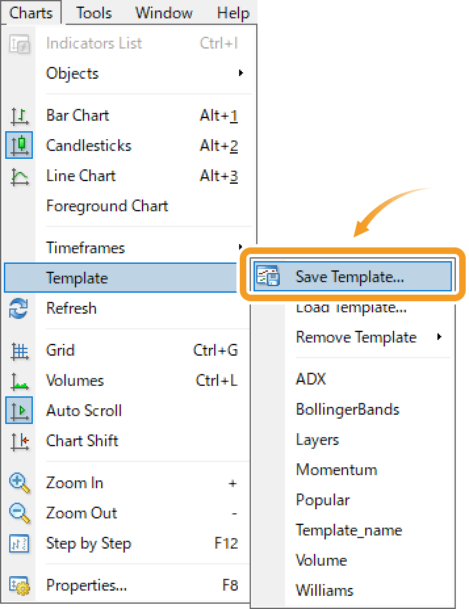Image resolution: width=469 pixels, height=609 pixels.
Task: Choose Line Chart Alt+3 entry
Action: pyautogui.click(x=128, y=176)
